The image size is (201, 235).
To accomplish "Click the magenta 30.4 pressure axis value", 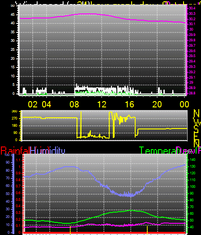I will [x=192, y=8].
